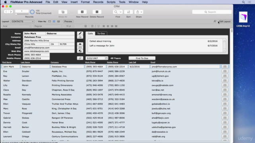Viewport: 255px width, 143px height.
Task: Open the Arial font dropdown
Action: pyautogui.click(x=17, y=26)
